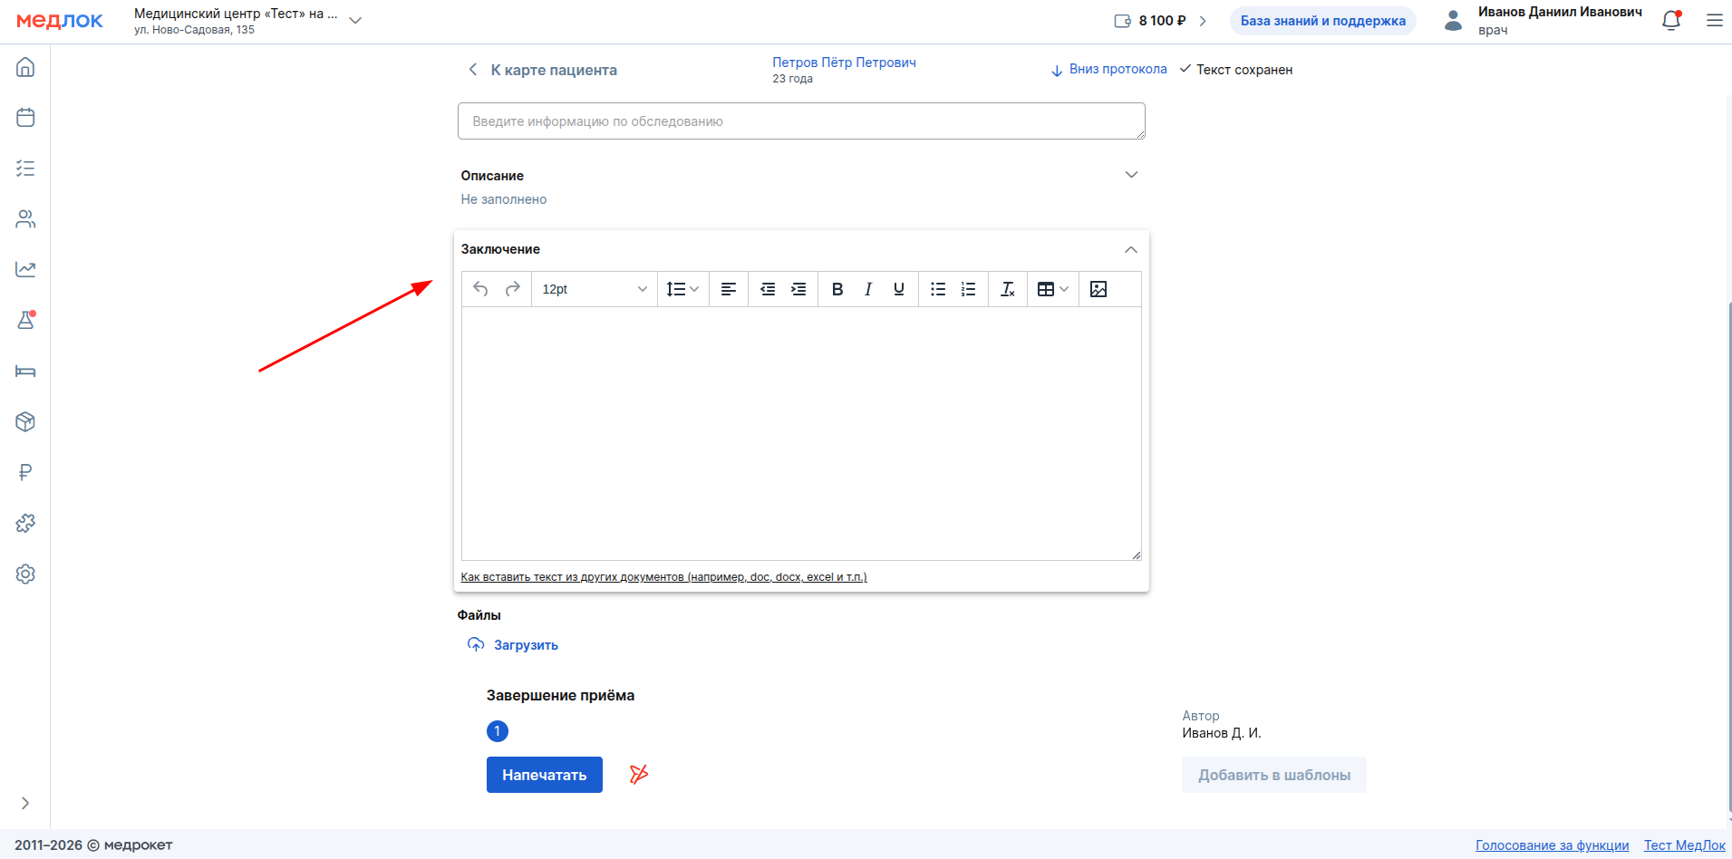This screenshot has width=1732, height=859.
Task: Open the laboratory flask sidebar icon
Action: point(25,321)
